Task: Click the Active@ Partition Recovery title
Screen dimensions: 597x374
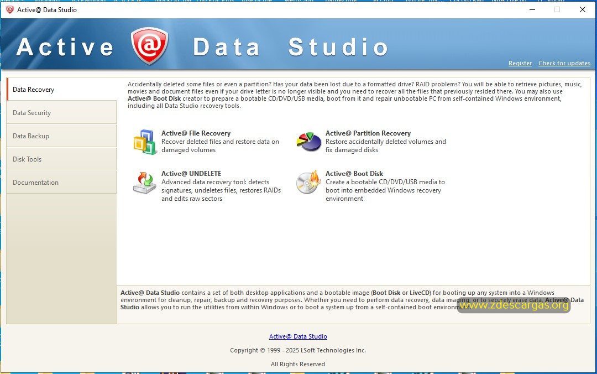Action: click(368, 133)
